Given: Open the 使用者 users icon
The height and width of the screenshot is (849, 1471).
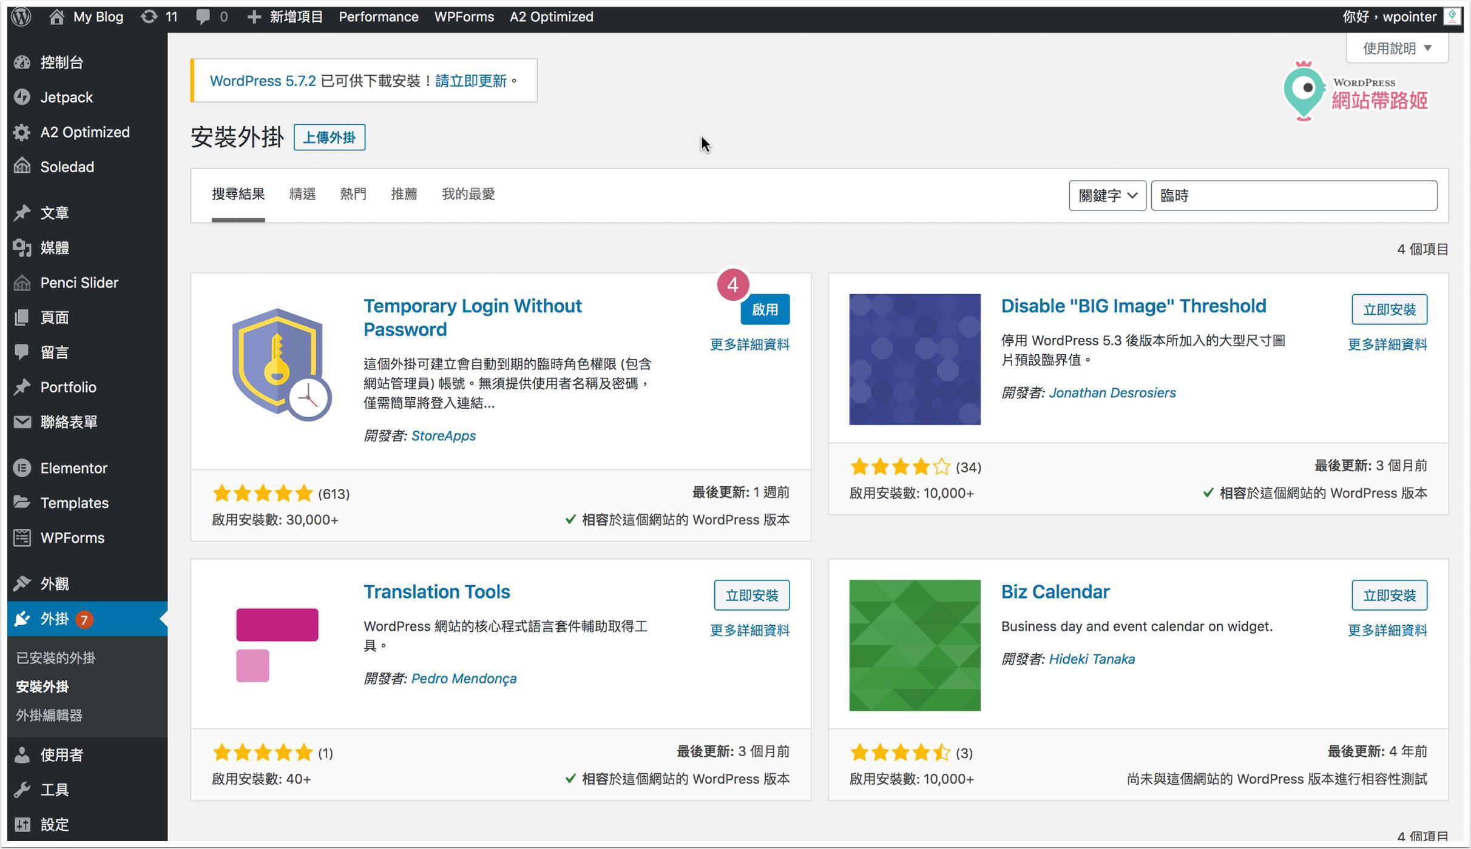Looking at the screenshot, I should 22,755.
